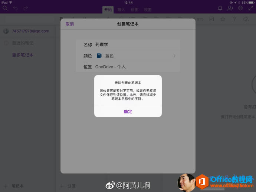
Task: Expand the 蓝色 color chevron
Action: pyautogui.click(x=174, y=56)
